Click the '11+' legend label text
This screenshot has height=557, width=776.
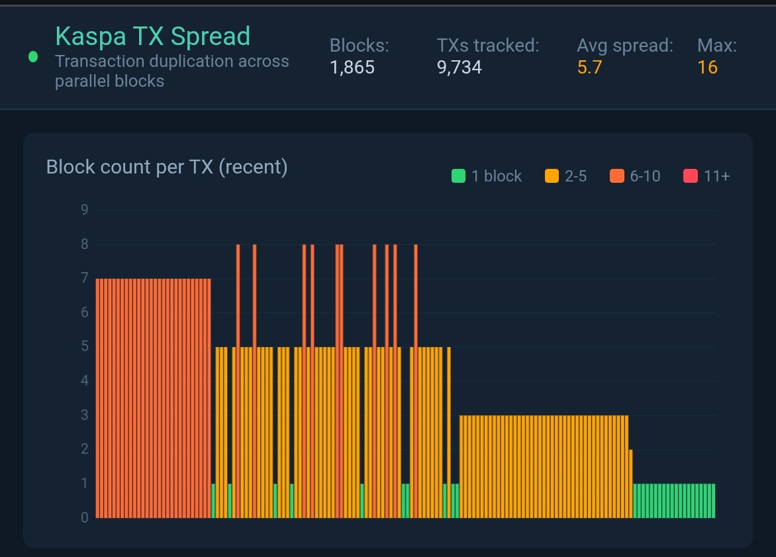click(x=716, y=176)
